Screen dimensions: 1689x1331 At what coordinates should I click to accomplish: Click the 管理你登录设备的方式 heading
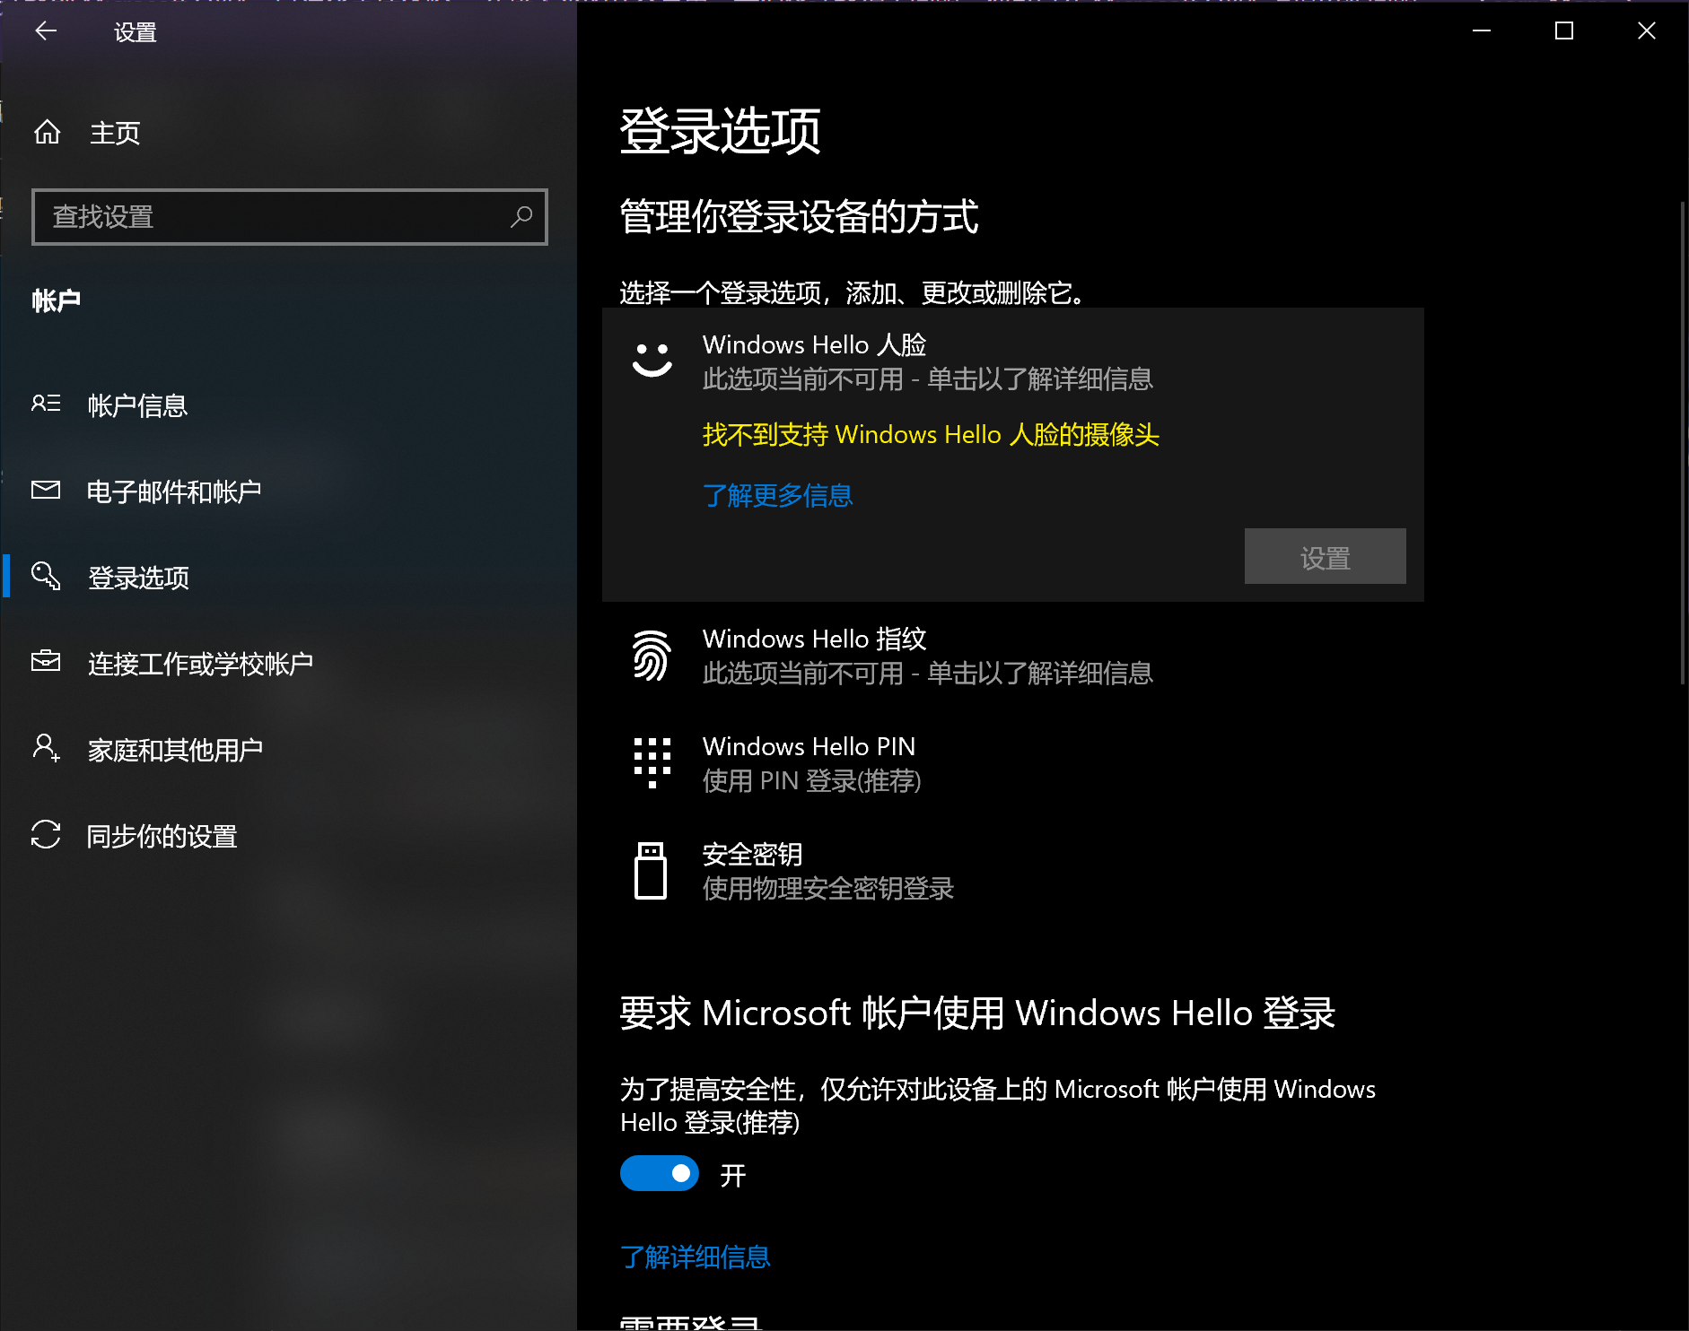point(799,217)
